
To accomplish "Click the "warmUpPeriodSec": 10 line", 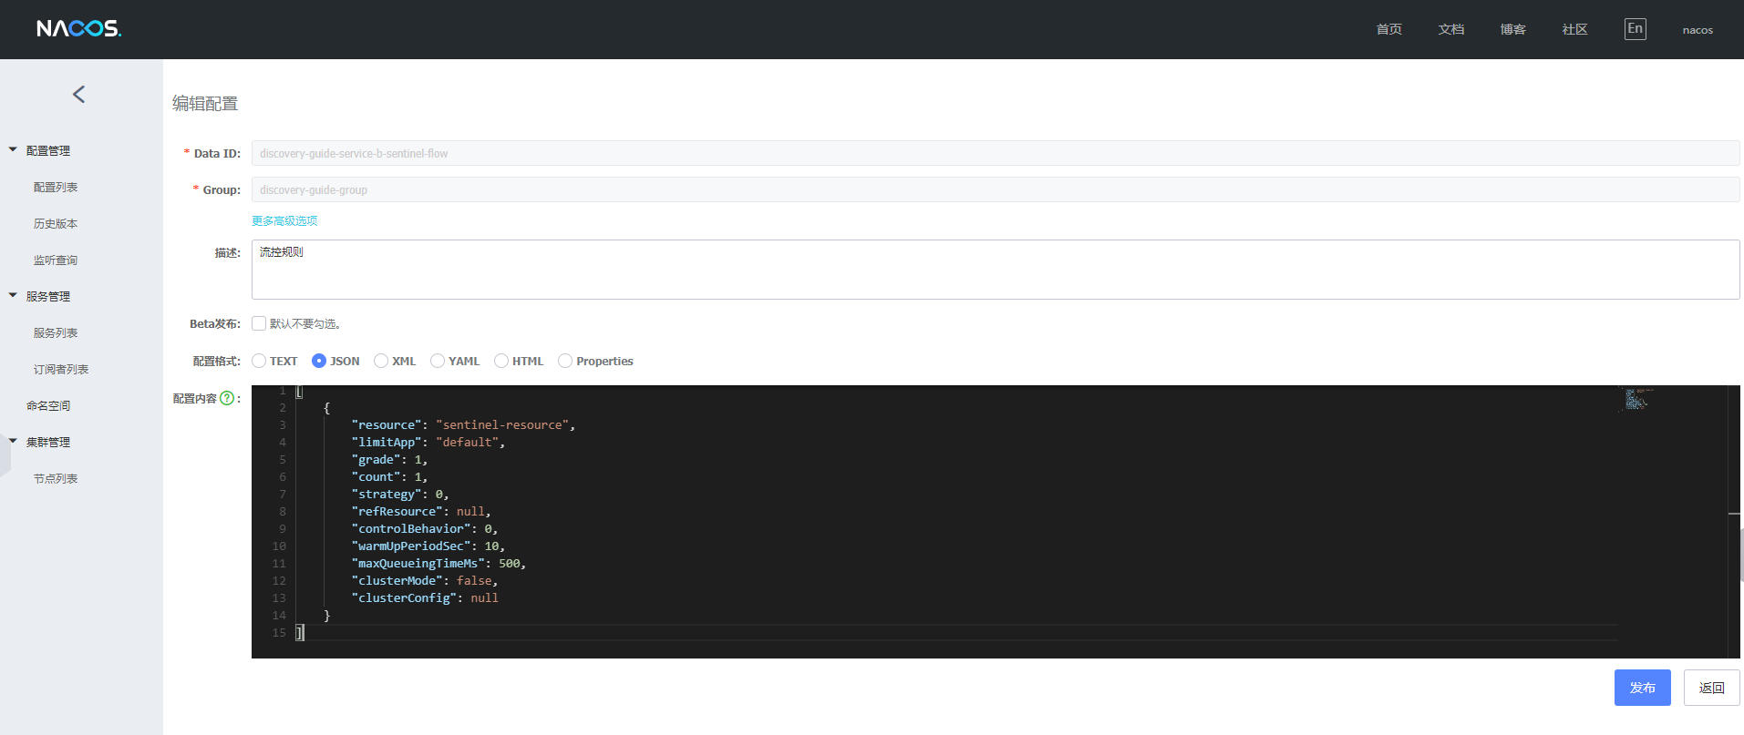I will click(428, 546).
